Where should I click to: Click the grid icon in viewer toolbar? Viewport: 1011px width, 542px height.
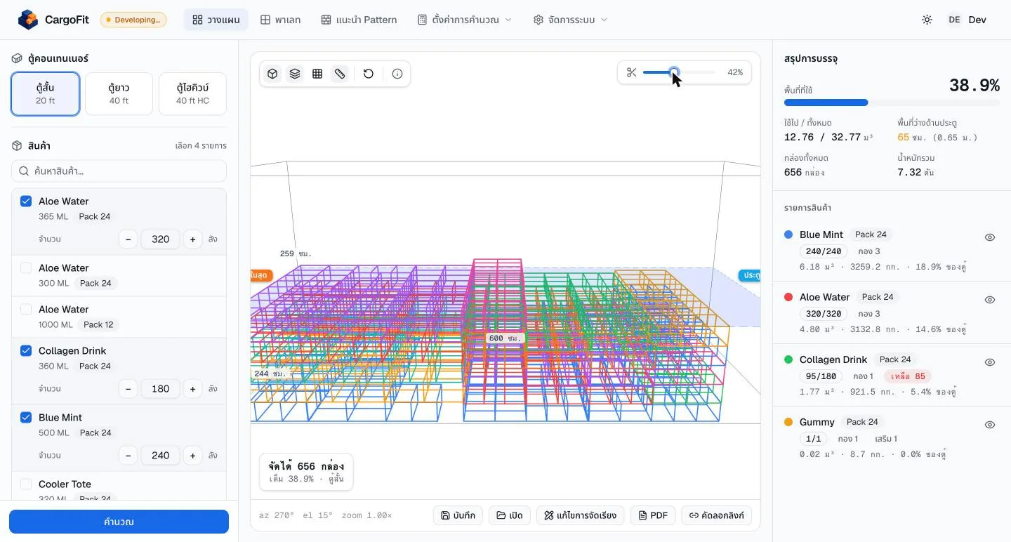tap(317, 74)
